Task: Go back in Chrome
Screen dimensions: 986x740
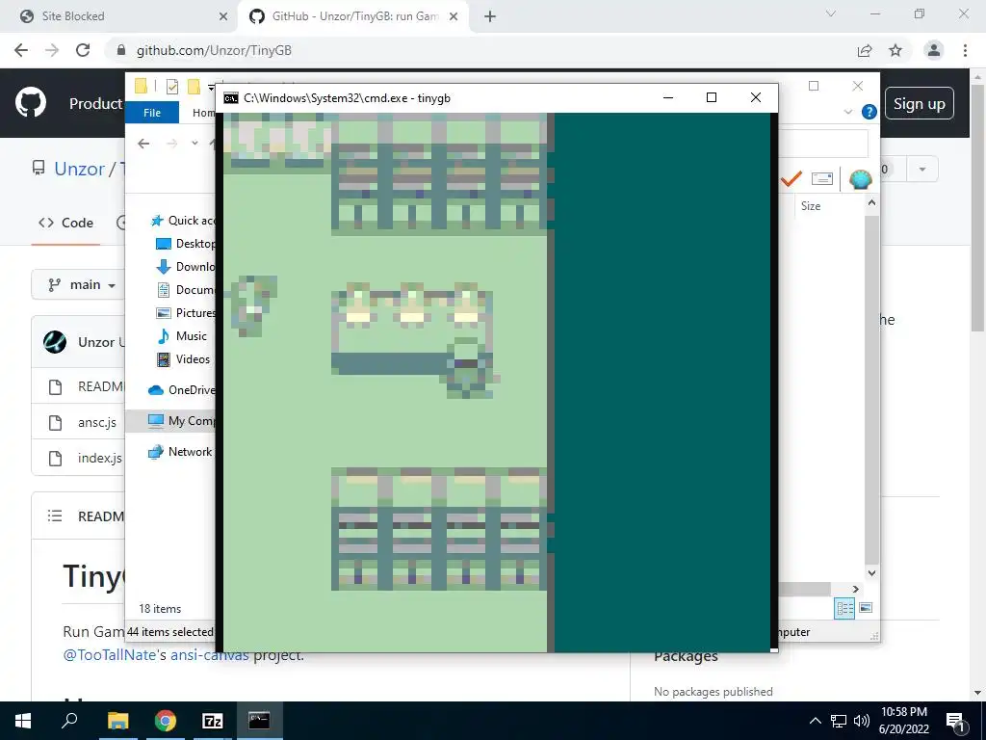Action: tap(21, 50)
